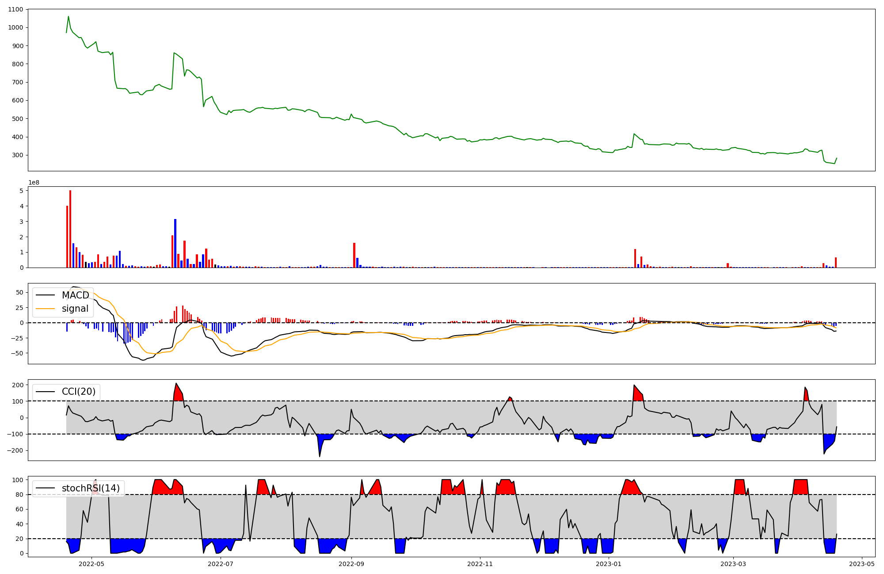Click the -50 MACD axis label
The width and height of the screenshot is (884, 574).
pyautogui.click(x=17, y=353)
